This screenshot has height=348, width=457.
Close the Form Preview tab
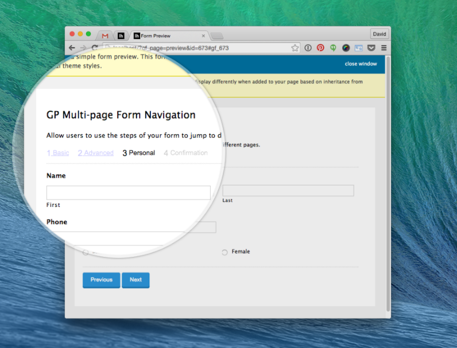203,36
